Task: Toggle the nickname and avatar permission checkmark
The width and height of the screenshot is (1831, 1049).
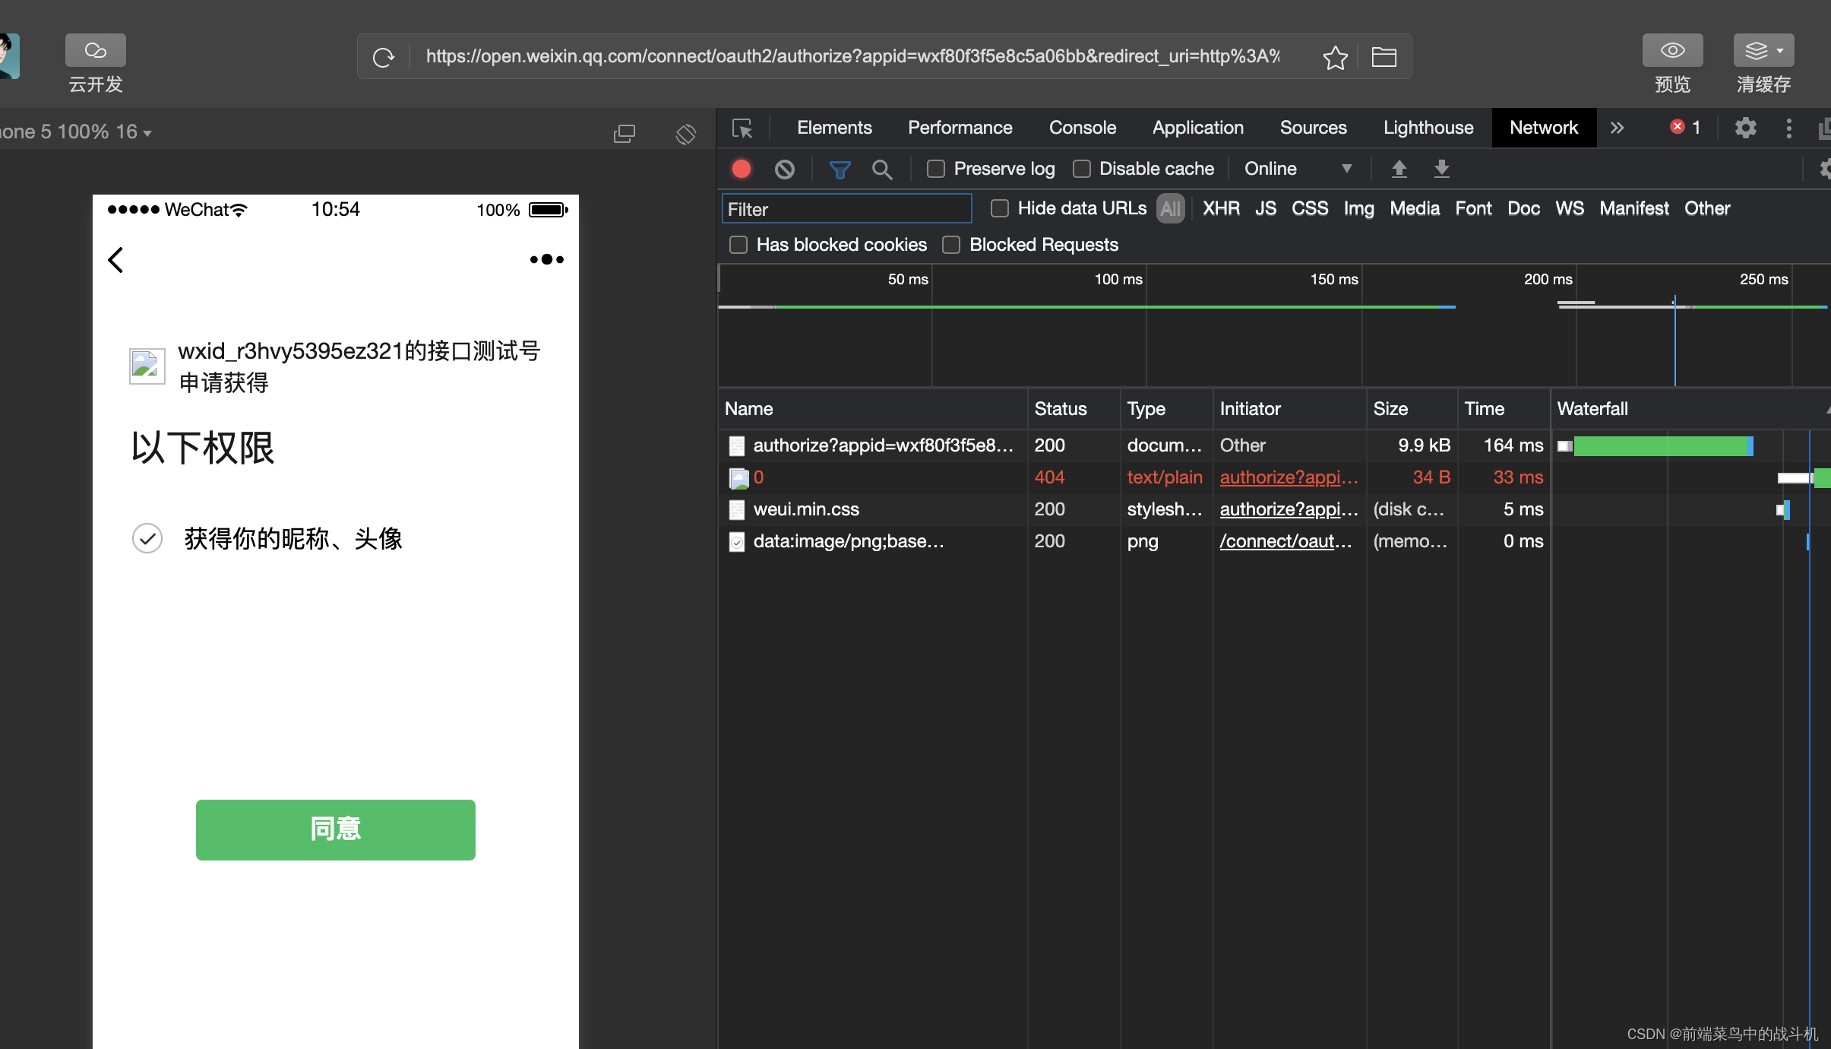Action: [x=147, y=538]
